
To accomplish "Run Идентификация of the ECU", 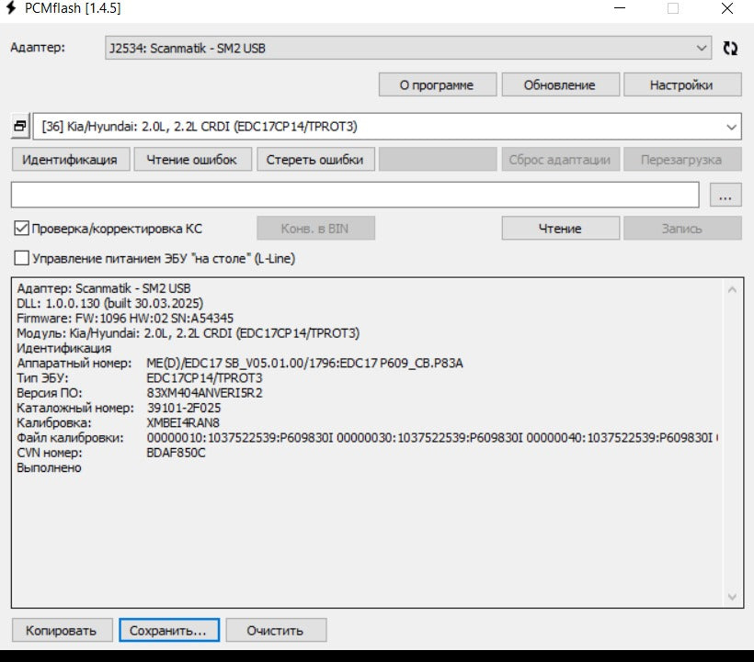I will [x=70, y=159].
